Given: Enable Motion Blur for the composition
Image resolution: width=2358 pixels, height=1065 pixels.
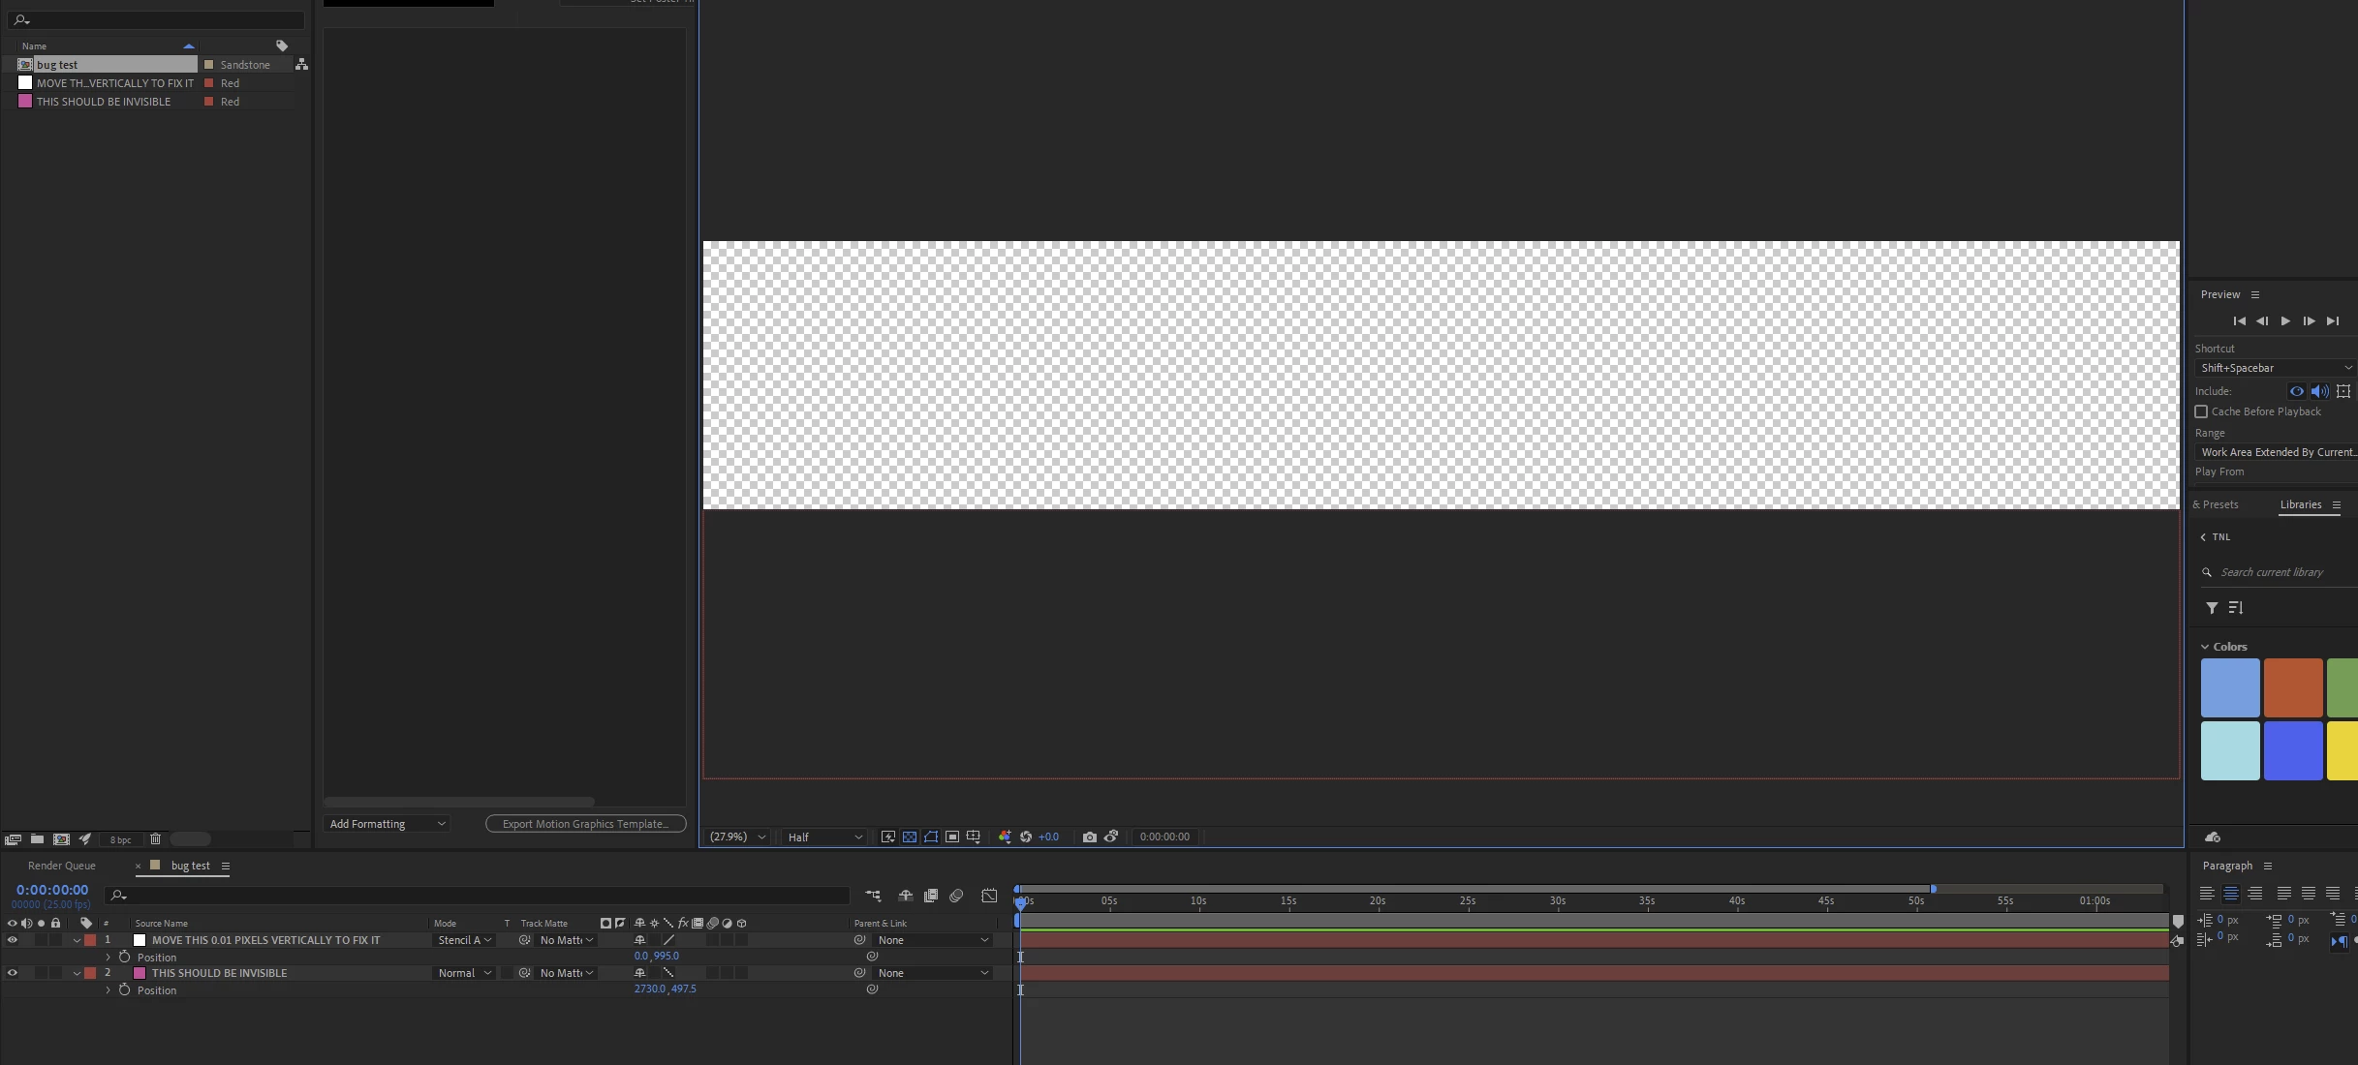Looking at the screenshot, I should (x=956, y=896).
